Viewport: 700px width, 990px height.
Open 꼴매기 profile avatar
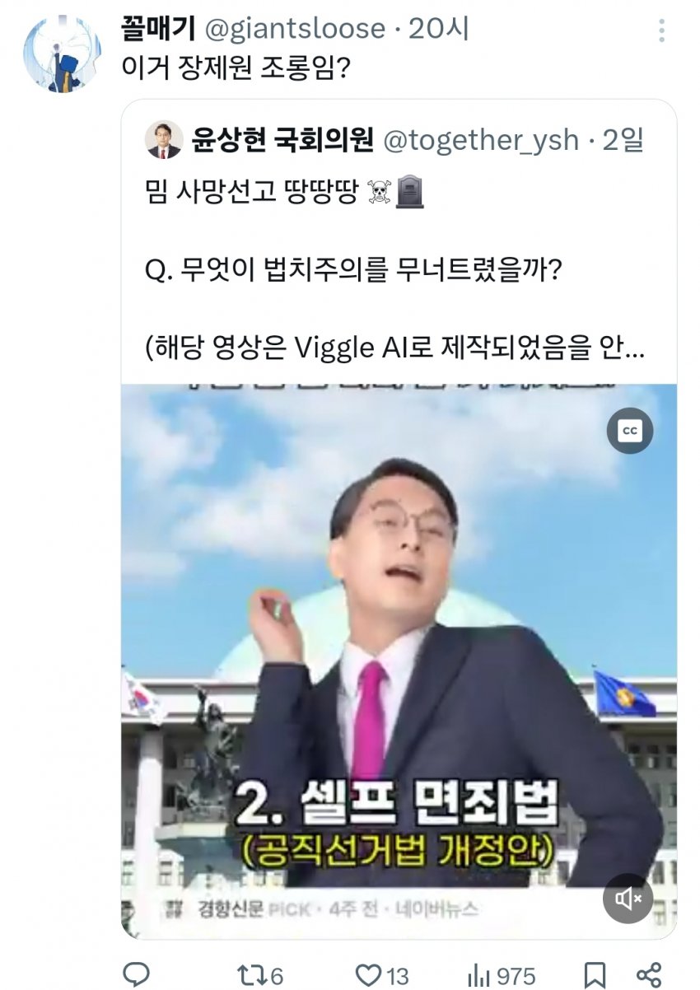point(62,54)
